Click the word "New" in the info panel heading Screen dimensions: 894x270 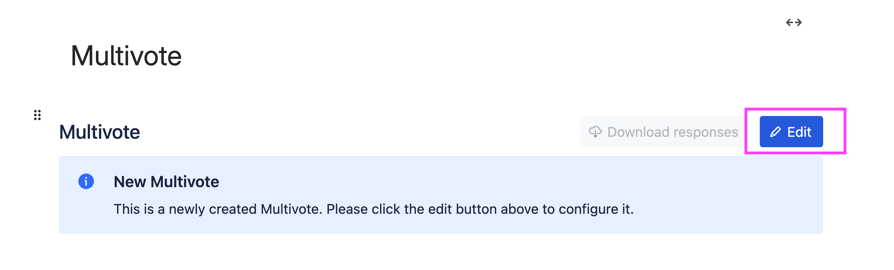130,182
